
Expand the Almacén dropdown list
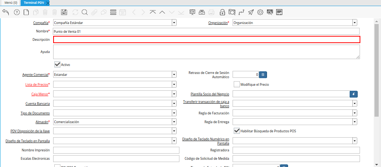click(174, 122)
